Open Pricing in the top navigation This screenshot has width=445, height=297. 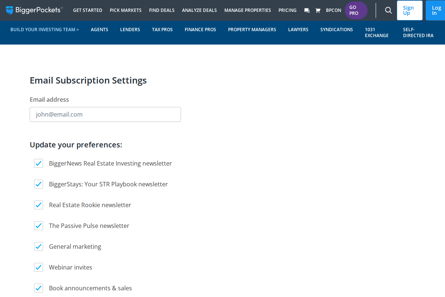(x=287, y=10)
